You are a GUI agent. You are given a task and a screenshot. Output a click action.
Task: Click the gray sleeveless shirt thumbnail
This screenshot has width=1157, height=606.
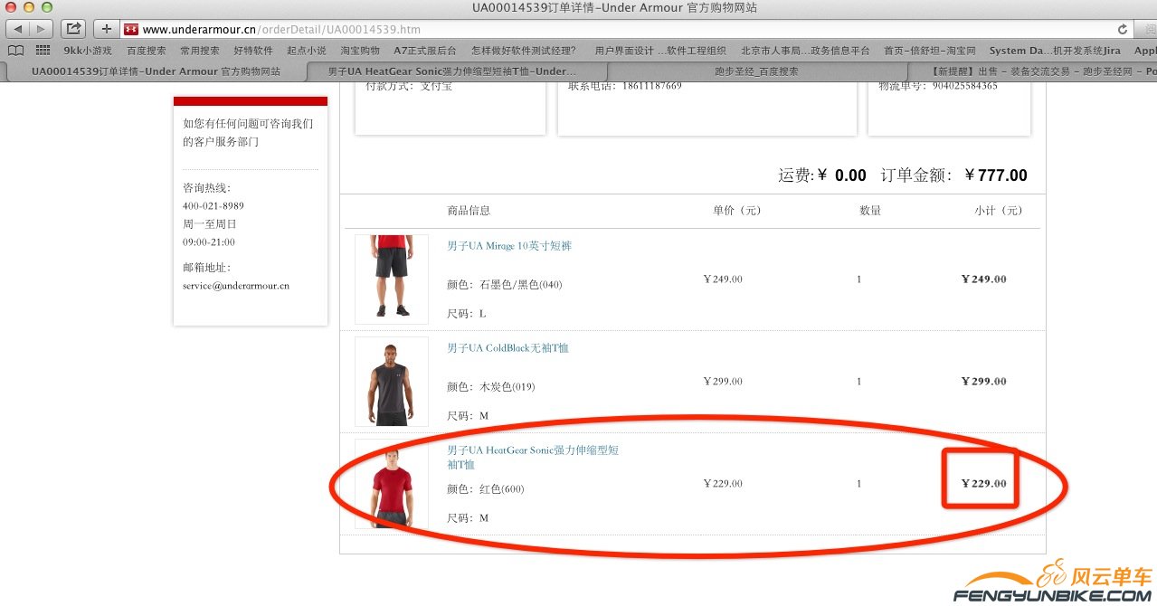pos(391,381)
